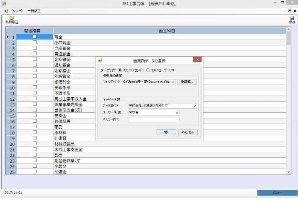Click the 開く button
The width and height of the screenshot is (298, 211).
tap(166, 132)
